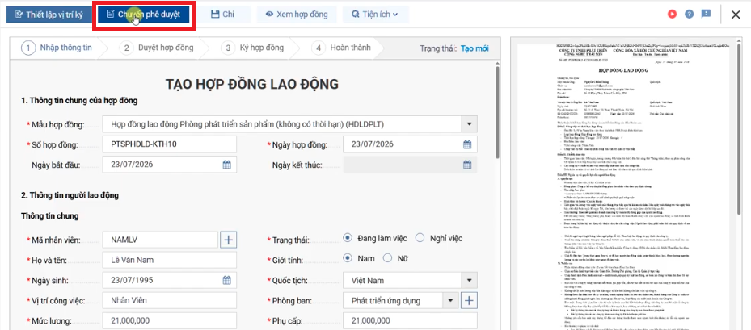Screen dimensions: 751x330
Task: Expand the Tiện ích dropdown menu
Action: pos(375,15)
